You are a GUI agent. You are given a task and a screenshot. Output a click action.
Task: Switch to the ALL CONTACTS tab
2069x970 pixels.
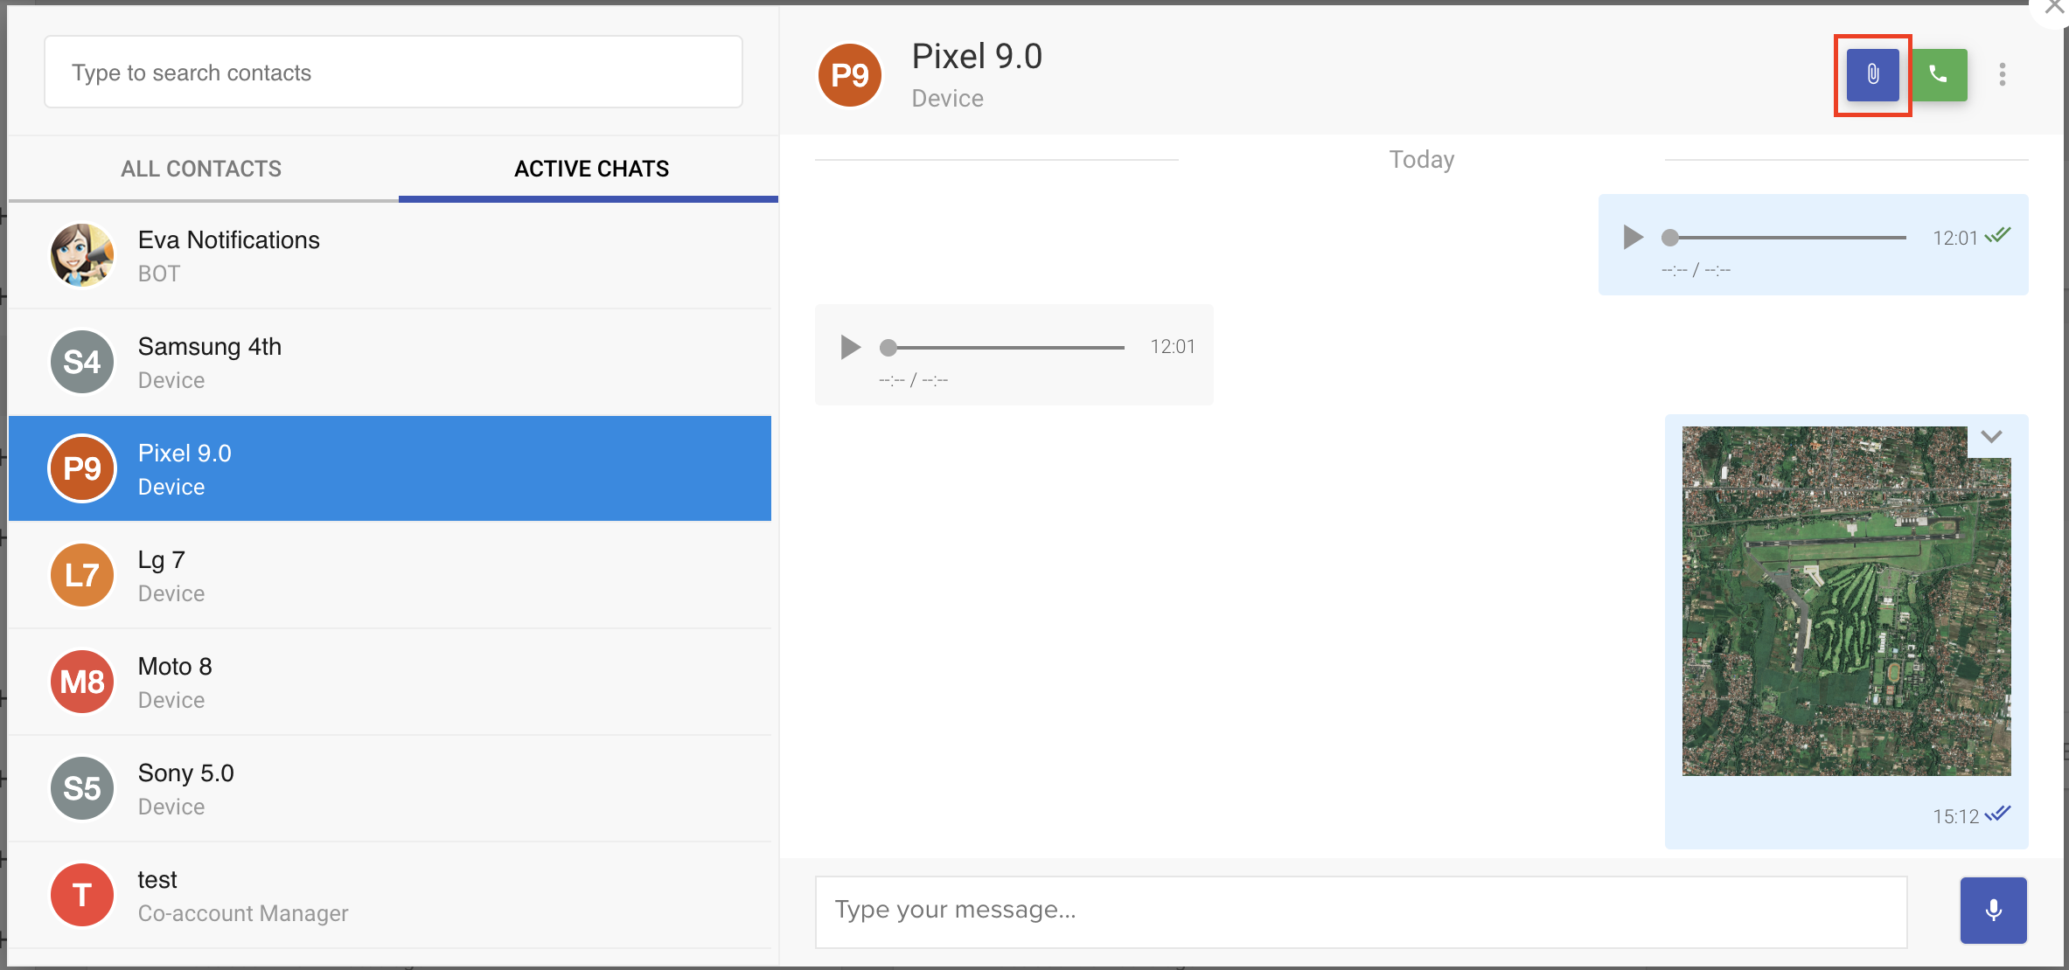tap(201, 169)
